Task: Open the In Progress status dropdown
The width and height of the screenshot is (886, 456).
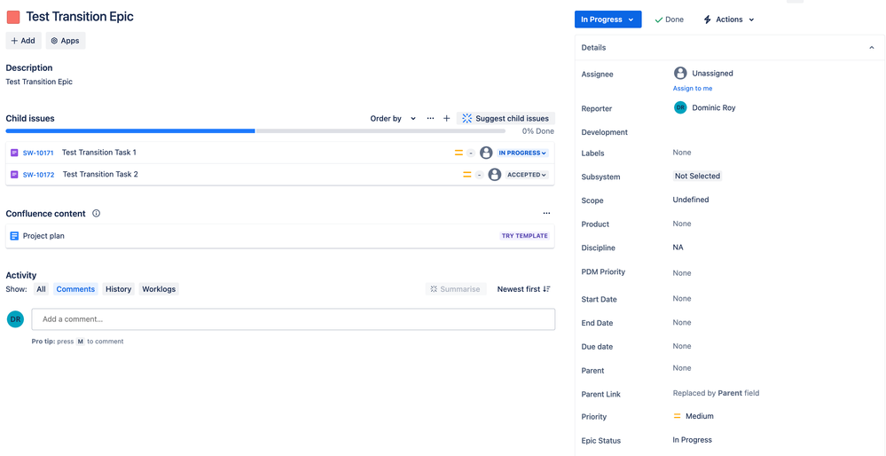Action: pos(608,20)
